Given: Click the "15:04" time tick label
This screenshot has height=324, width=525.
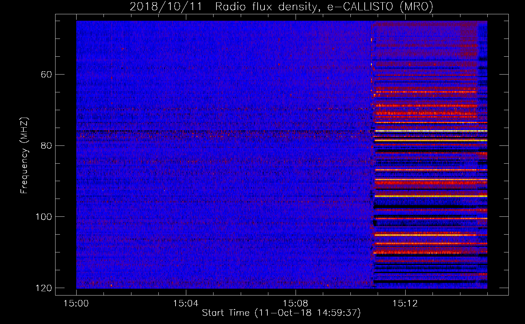Looking at the screenshot, I should pos(186,304).
